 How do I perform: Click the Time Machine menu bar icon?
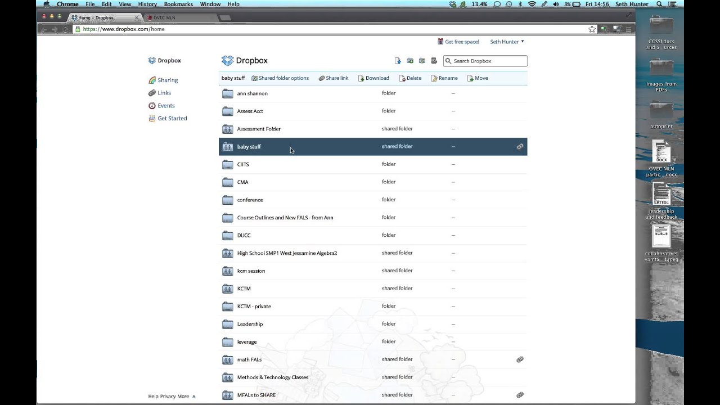pos(508,4)
